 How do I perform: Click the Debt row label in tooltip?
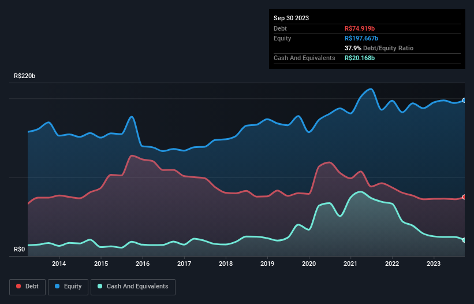280,28
